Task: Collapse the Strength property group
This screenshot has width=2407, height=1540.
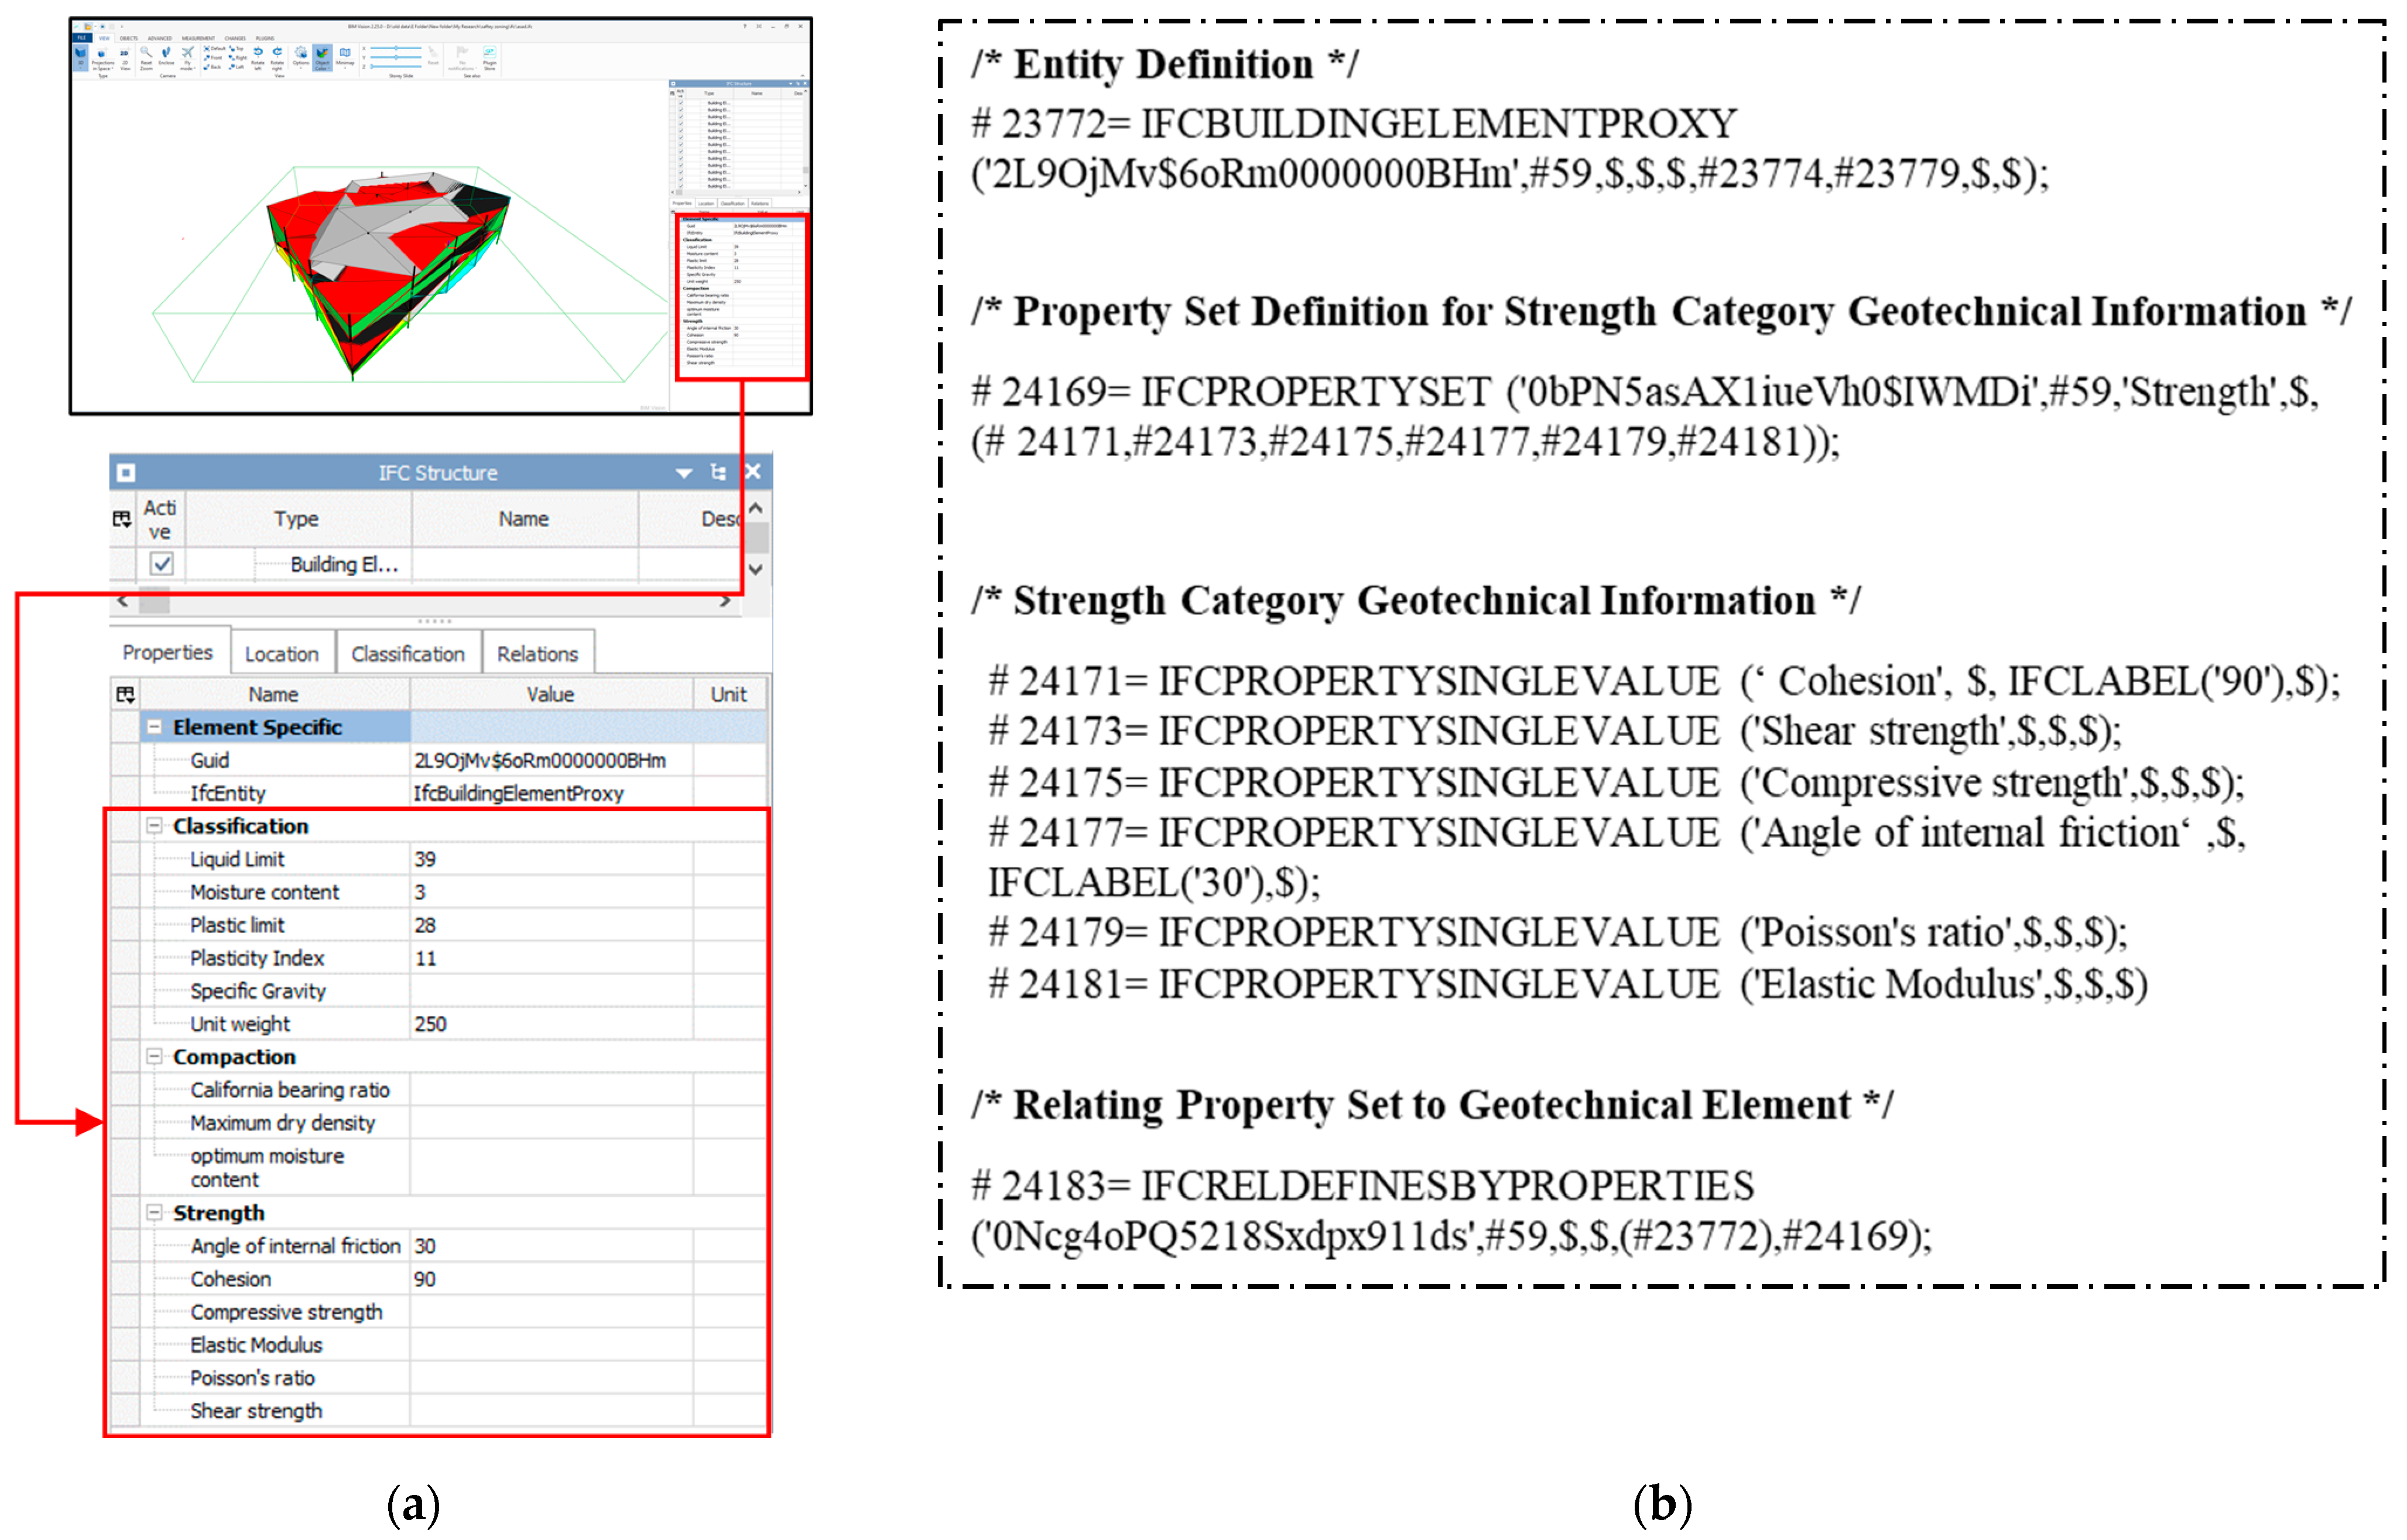Action: pyautogui.click(x=154, y=1213)
